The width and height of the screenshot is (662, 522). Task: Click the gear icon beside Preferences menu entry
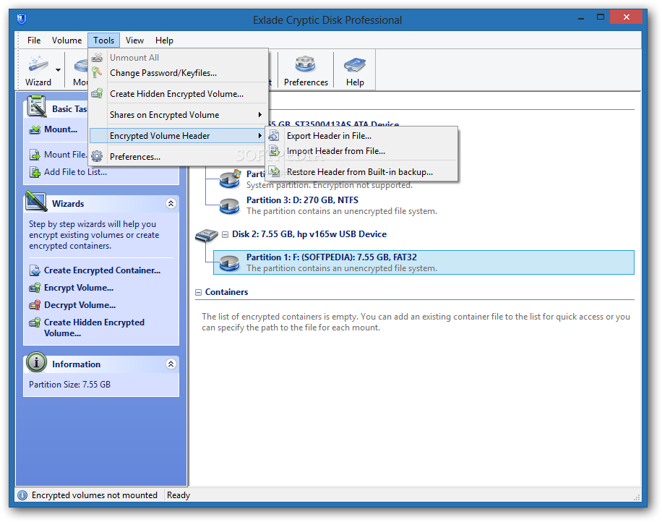tap(97, 156)
